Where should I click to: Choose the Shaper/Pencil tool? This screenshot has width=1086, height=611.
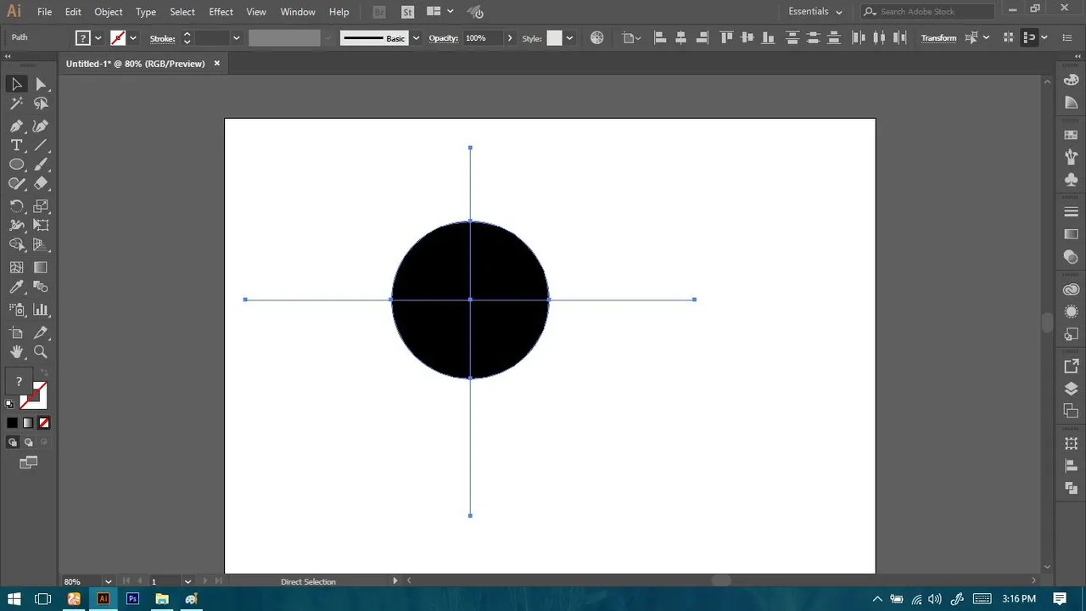pos(16,183)
